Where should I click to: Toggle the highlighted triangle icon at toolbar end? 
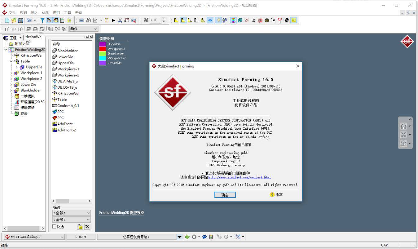294,20
